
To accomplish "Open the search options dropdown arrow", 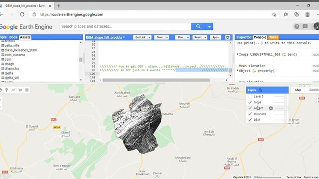I will pyautogui.click(x=209, y=26).
